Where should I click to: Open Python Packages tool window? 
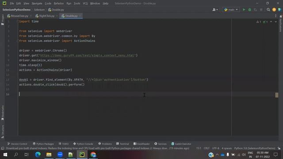point(43,144)
